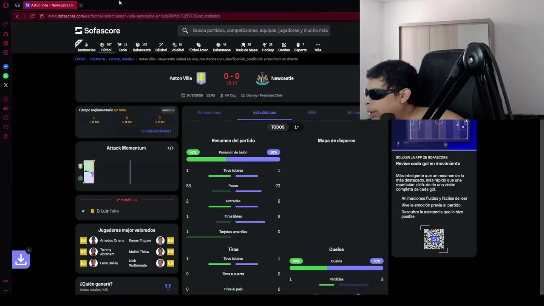This screenshot has height=306, width=544.
Task: Click the D. Luiz Falta incident
Action: pos(127,211)
